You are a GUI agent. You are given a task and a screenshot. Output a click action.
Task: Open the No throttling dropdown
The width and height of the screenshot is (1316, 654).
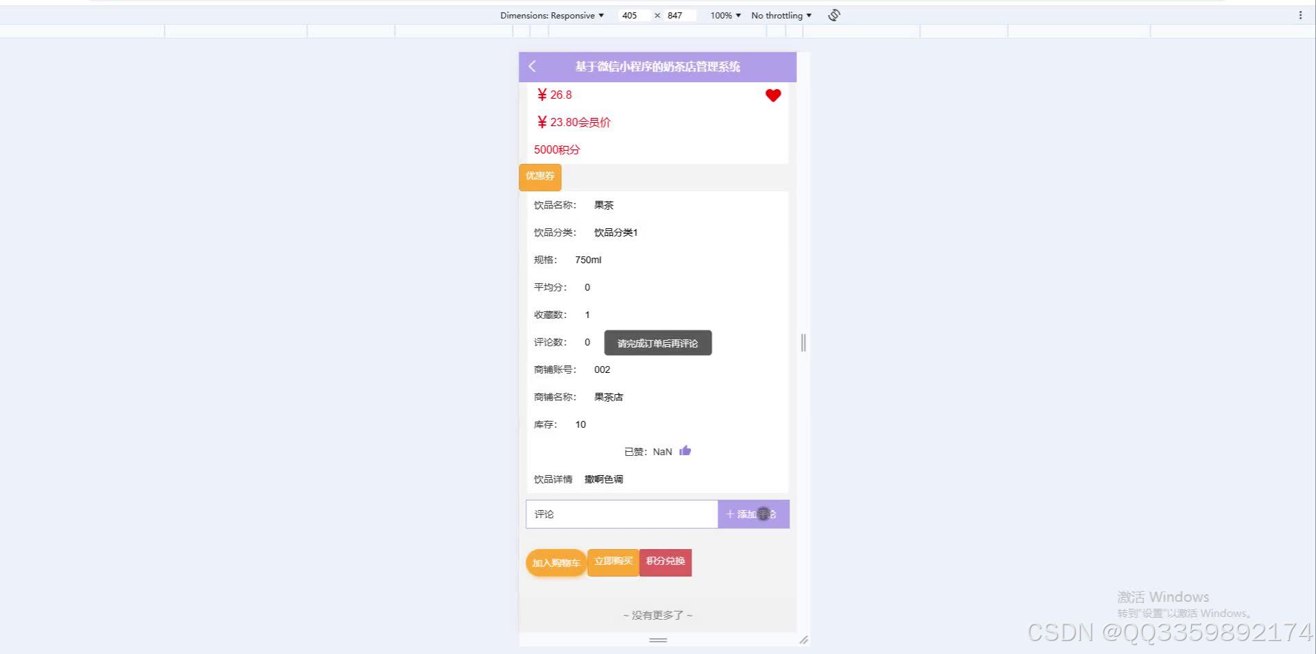[781, 15]
